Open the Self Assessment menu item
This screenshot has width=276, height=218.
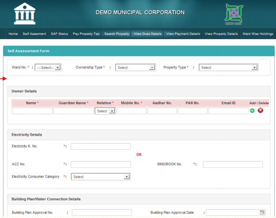(34, 34)
